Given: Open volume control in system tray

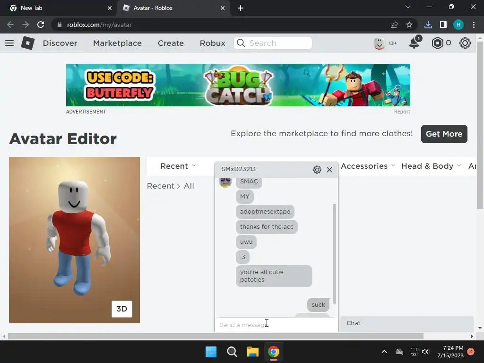Looking at the screenshot, I should [425, 352].
